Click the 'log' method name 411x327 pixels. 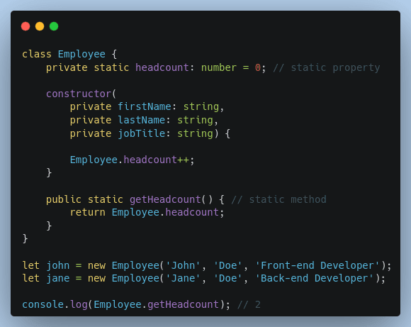point(79,305)
